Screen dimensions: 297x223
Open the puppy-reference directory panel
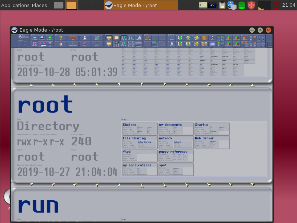[x=176, y=156]
